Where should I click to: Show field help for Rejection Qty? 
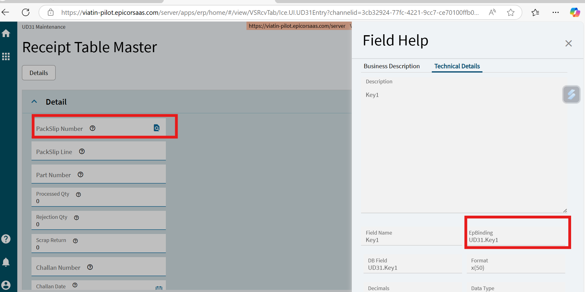click(x=77, y=218)
